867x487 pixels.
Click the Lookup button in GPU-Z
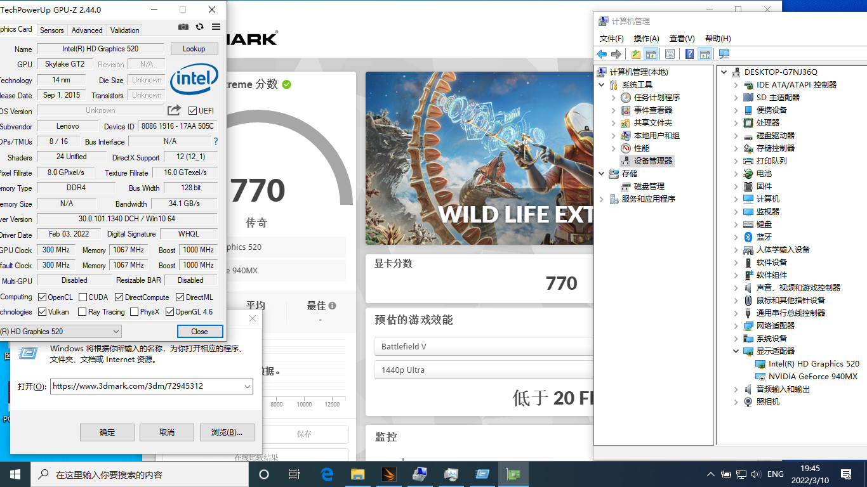pyautogui.click(x=194, y=48)
